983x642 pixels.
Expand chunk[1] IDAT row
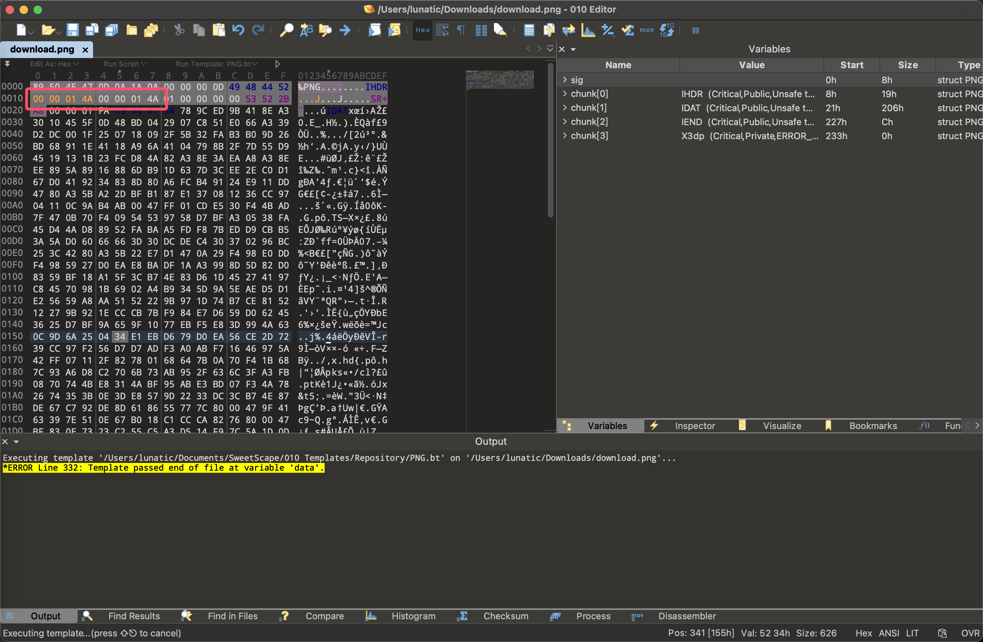click(565, 107)
